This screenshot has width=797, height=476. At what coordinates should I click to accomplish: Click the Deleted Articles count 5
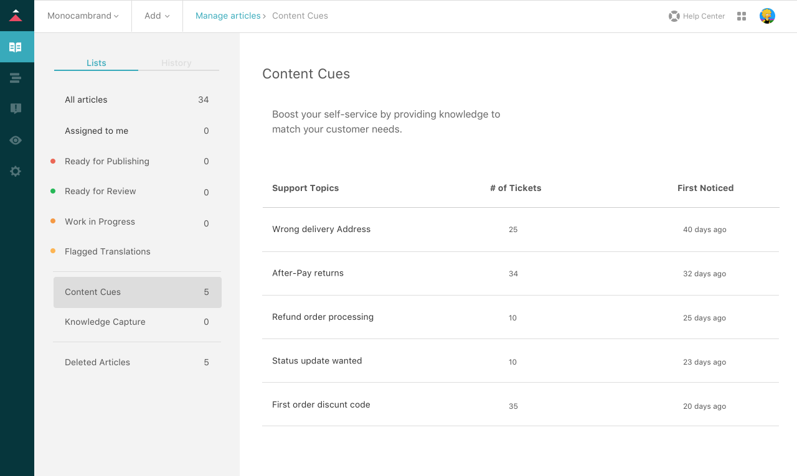tap(207, 362)
